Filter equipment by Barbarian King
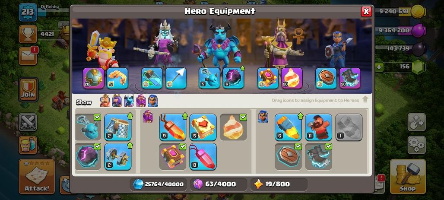This screenshot has height=200, width=444. pos(105,101)
